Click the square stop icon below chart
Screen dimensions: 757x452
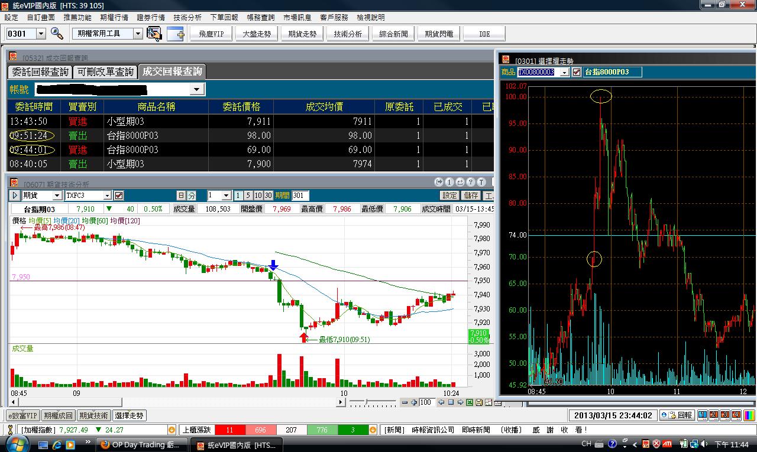451,402
